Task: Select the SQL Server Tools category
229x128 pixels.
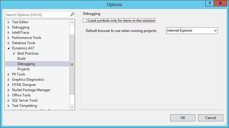Action: click(x=25, y=100)
